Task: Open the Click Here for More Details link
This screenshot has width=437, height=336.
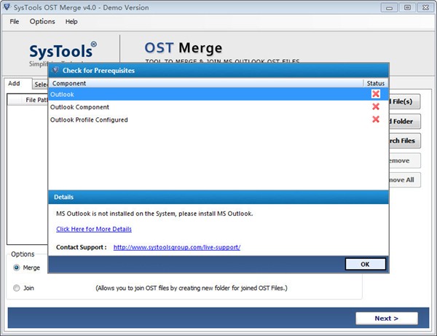Action: coord(94,229)
